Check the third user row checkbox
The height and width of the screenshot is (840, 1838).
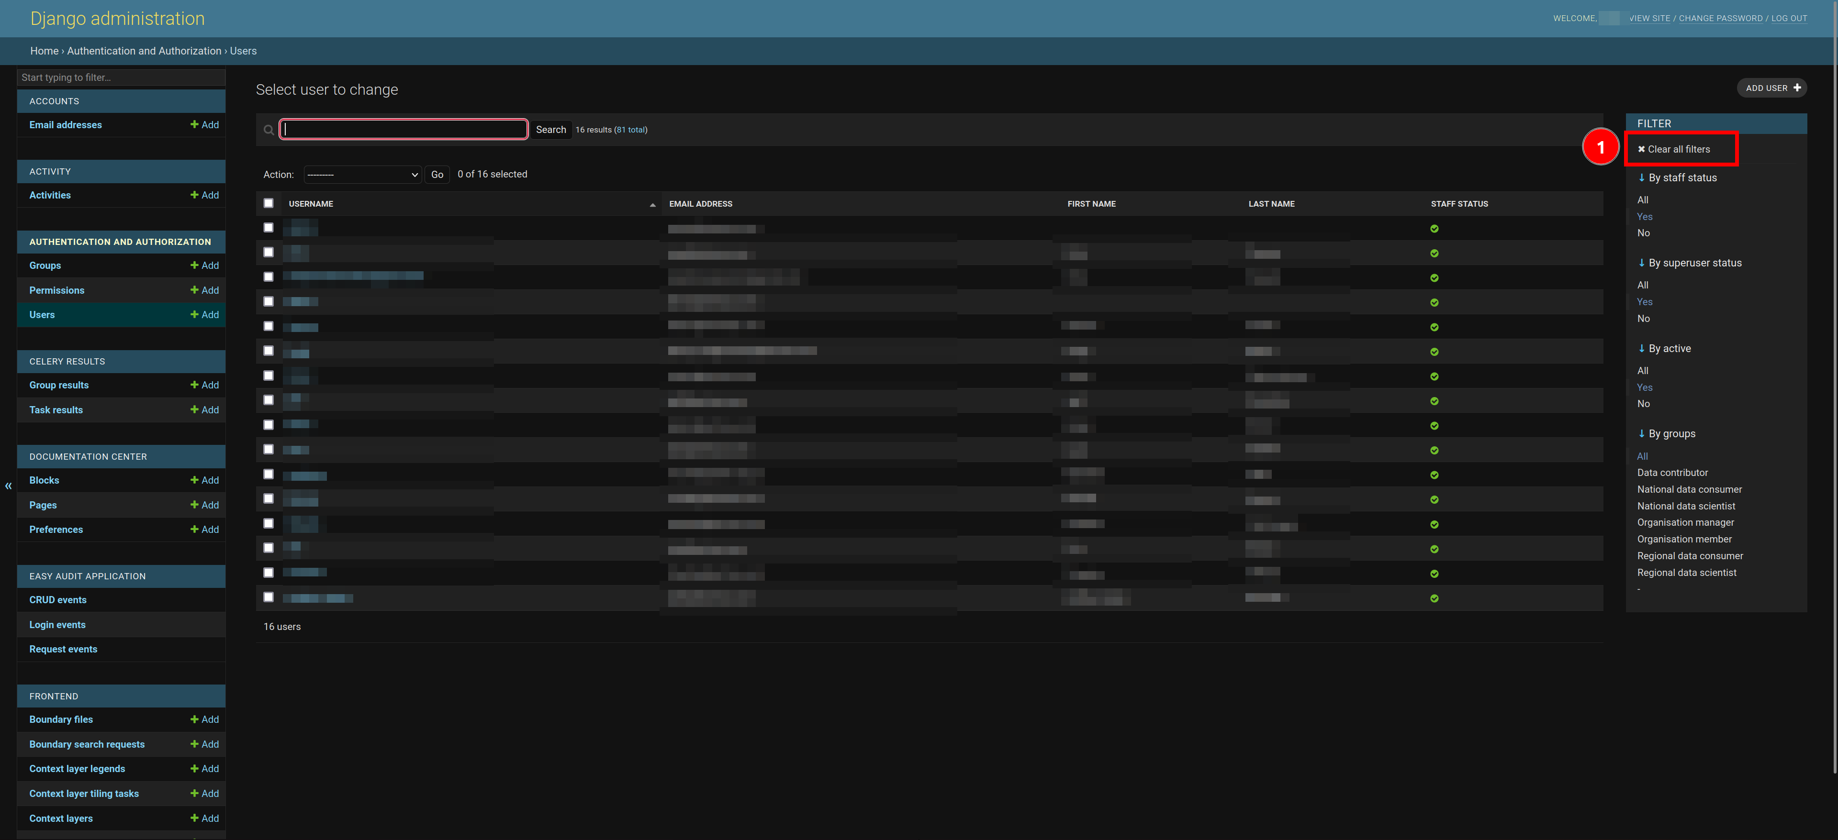coord(268,276)
